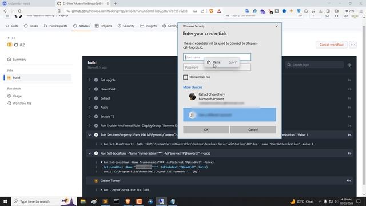Open Sublime Text from taskbar
Viewport: 366px width, 206px height.
[105, 201]
